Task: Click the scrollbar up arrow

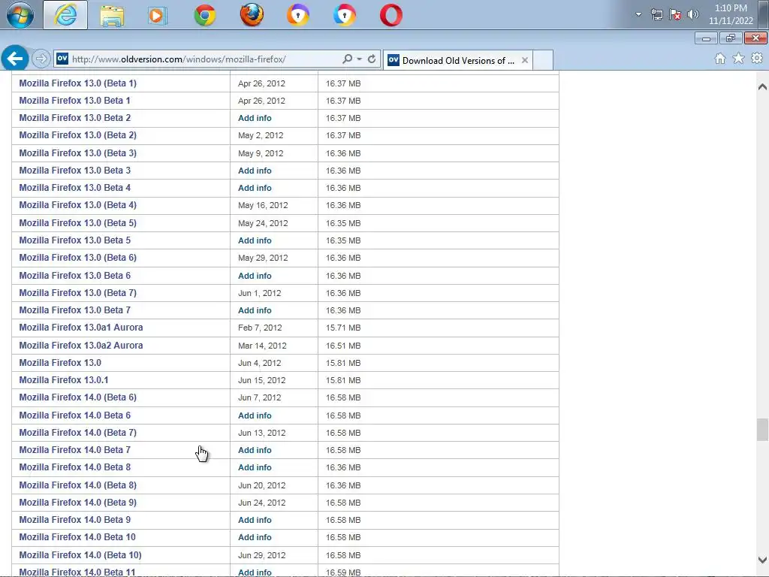Action: (x=762, y=87)
